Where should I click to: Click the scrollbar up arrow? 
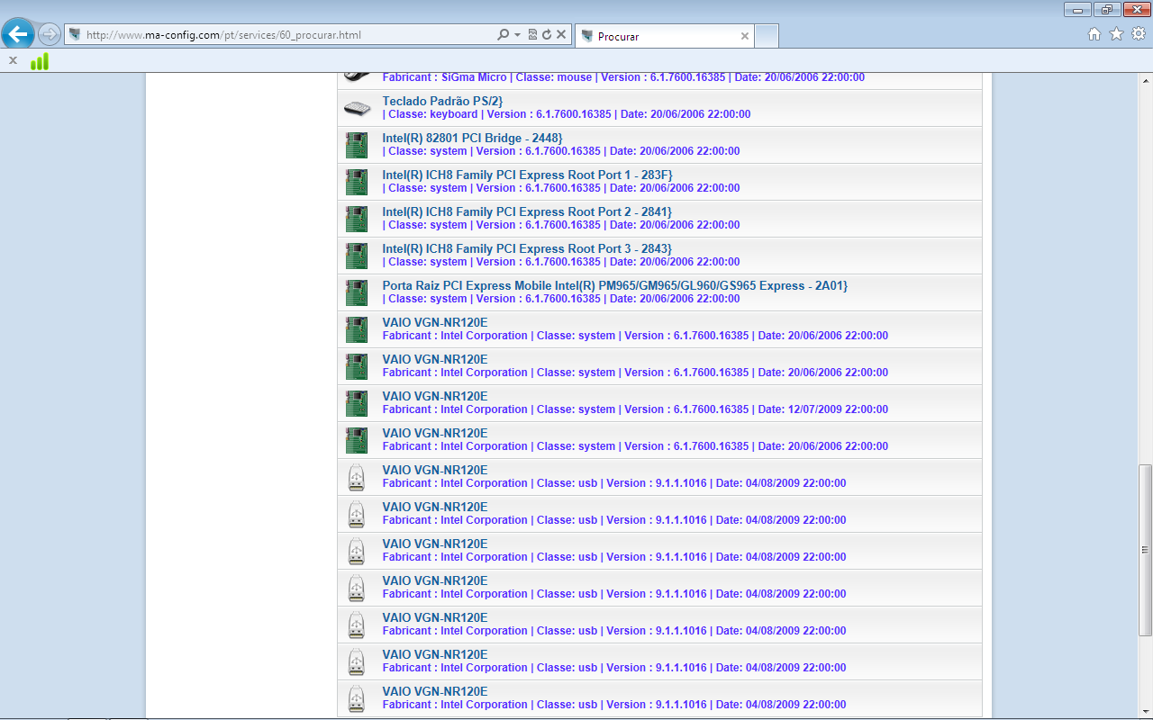[x=1146, y=78]
